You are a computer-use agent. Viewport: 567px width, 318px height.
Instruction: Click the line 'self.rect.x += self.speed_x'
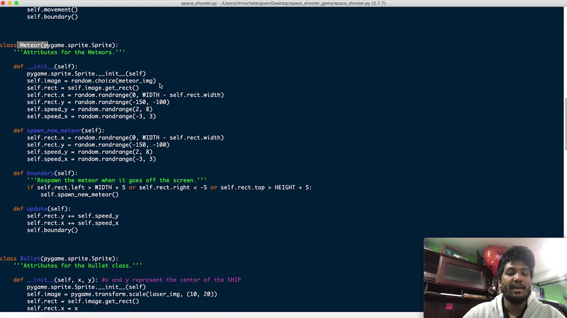[x=73, y=223]
